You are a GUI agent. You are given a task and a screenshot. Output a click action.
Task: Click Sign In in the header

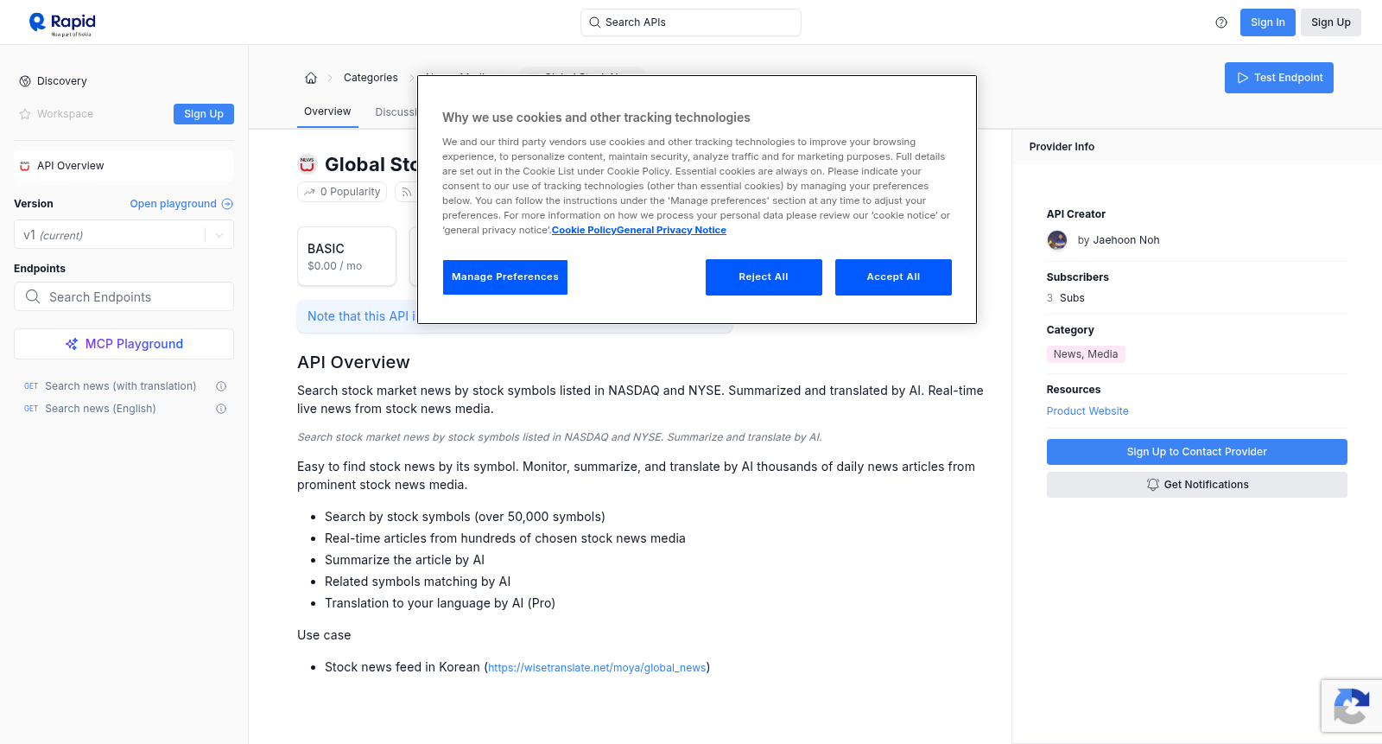tap(1267, 22)
